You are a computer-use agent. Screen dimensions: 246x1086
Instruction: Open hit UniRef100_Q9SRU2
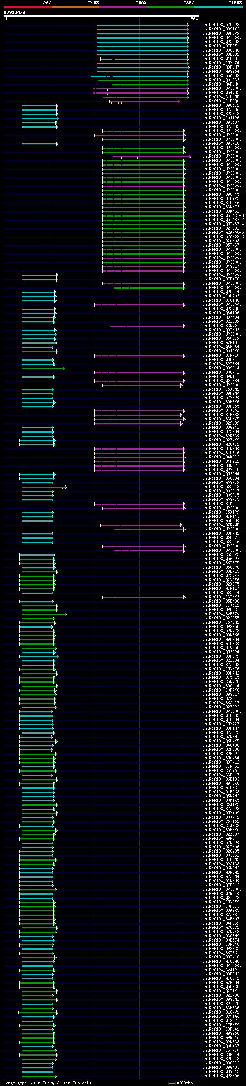click(221, 42)
